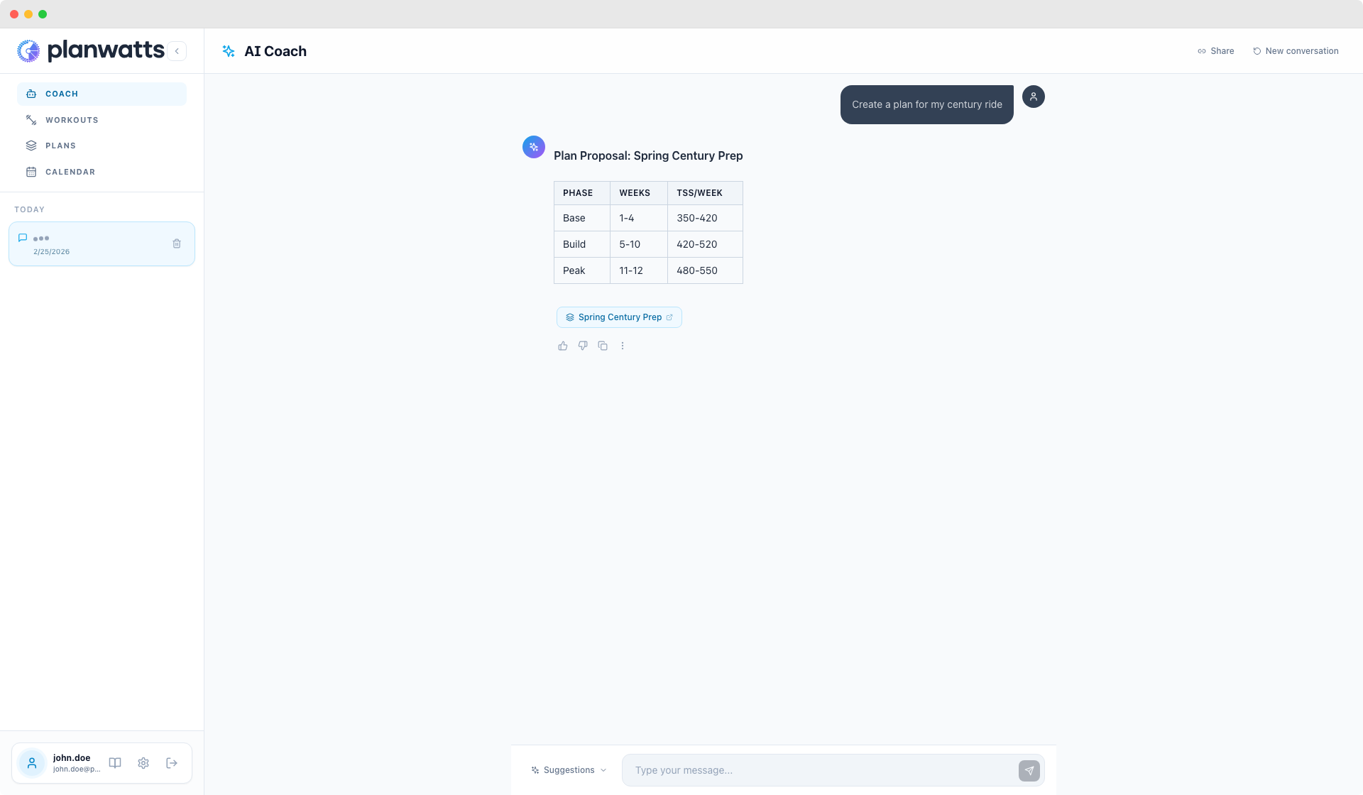
Task: Click the weeks 1-4 cell
Action: 639,218
